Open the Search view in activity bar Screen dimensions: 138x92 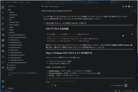tap(3, 13)
